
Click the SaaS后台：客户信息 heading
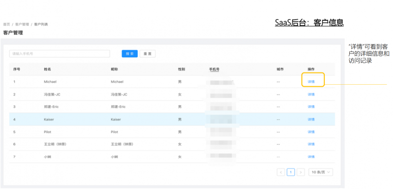(309, 23)
